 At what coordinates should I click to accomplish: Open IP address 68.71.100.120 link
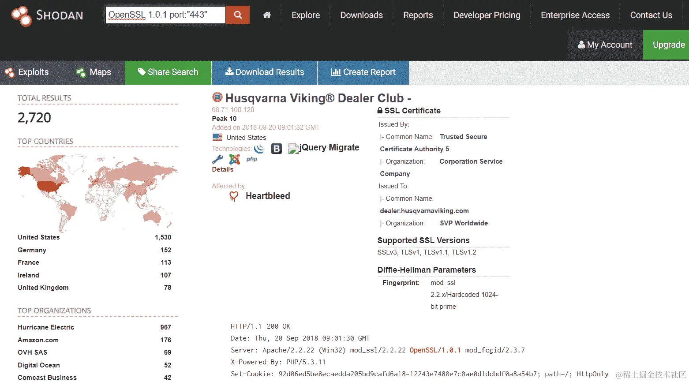233,110
